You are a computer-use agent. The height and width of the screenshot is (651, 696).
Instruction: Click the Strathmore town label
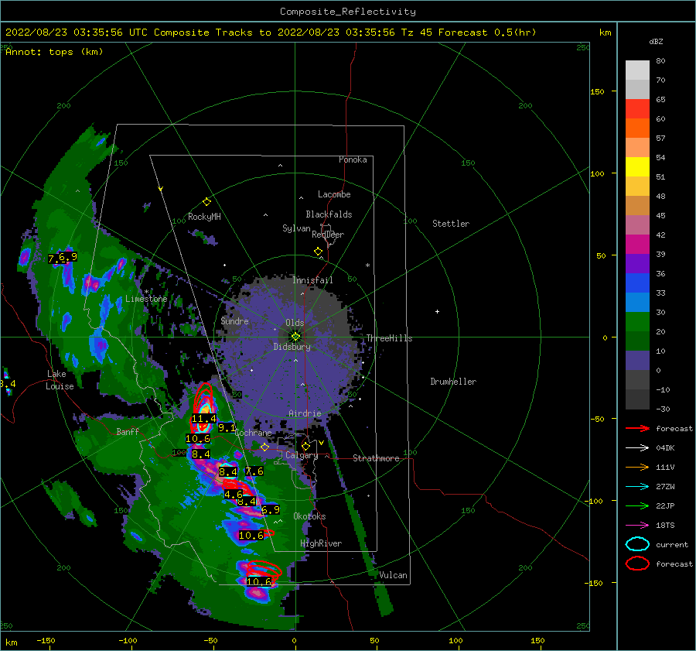376,458
